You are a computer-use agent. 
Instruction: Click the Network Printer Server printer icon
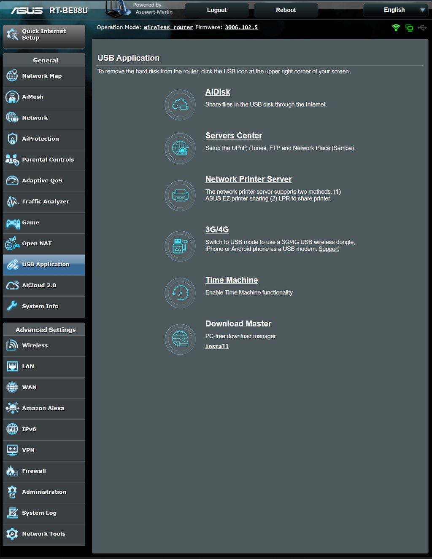tap(180, 195)
